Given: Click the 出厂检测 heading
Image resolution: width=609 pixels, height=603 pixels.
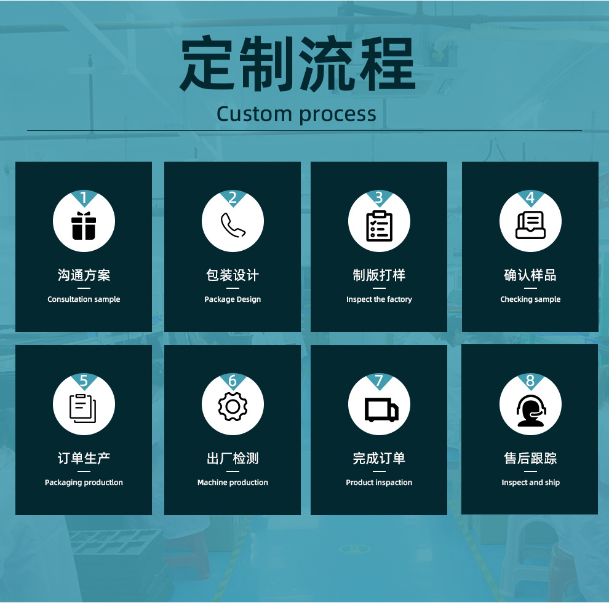Looking at the screenshot, I should pyautogui.click(x=233, y=459).
